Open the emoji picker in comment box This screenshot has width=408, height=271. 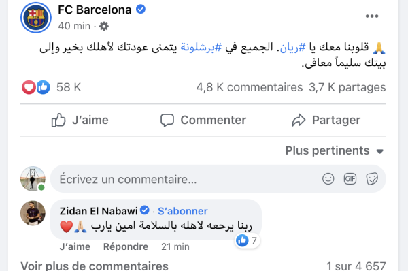pos(328,179)
